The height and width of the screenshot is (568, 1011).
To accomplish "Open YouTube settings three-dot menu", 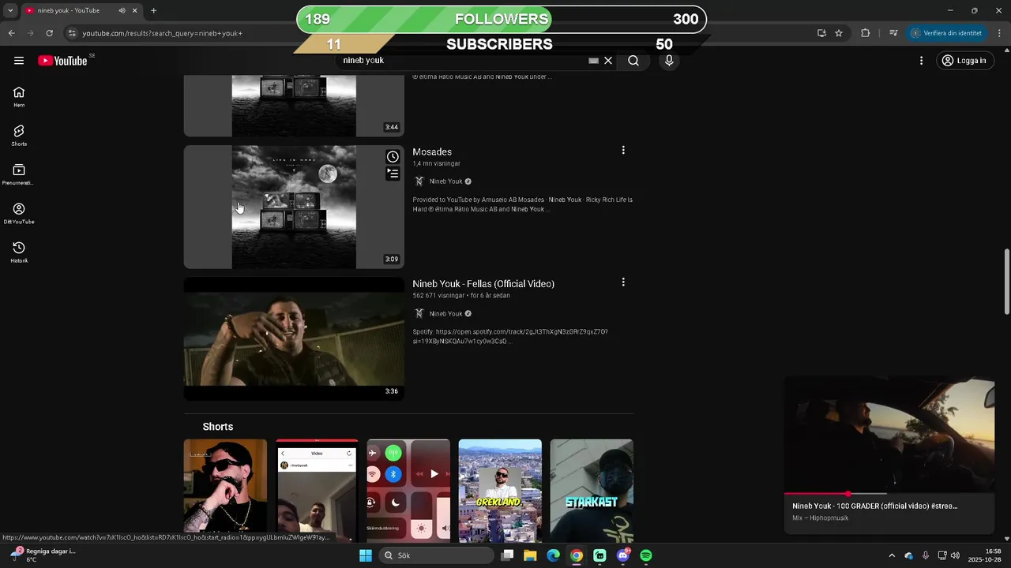I will coord(921,61).
